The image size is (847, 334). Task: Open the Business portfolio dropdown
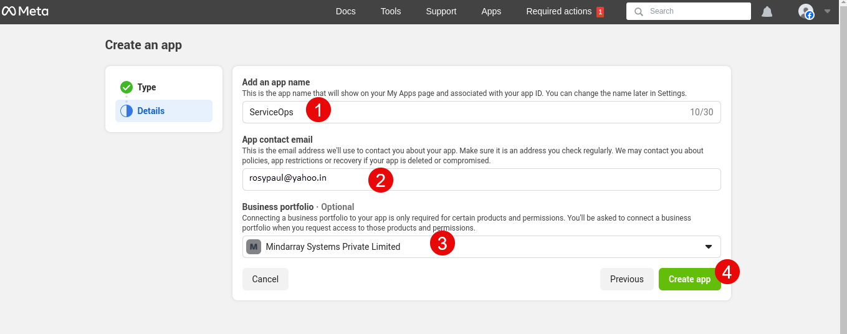click(x=480, y=247)
